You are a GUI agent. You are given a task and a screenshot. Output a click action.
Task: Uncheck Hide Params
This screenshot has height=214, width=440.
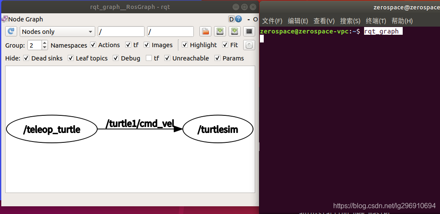click(x=217, y=58)
